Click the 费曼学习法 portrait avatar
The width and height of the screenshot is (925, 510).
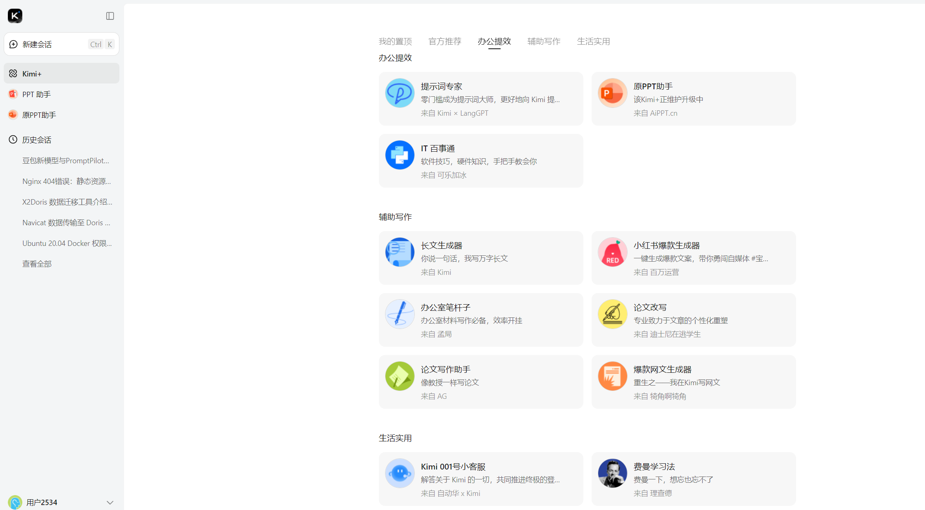612,473
